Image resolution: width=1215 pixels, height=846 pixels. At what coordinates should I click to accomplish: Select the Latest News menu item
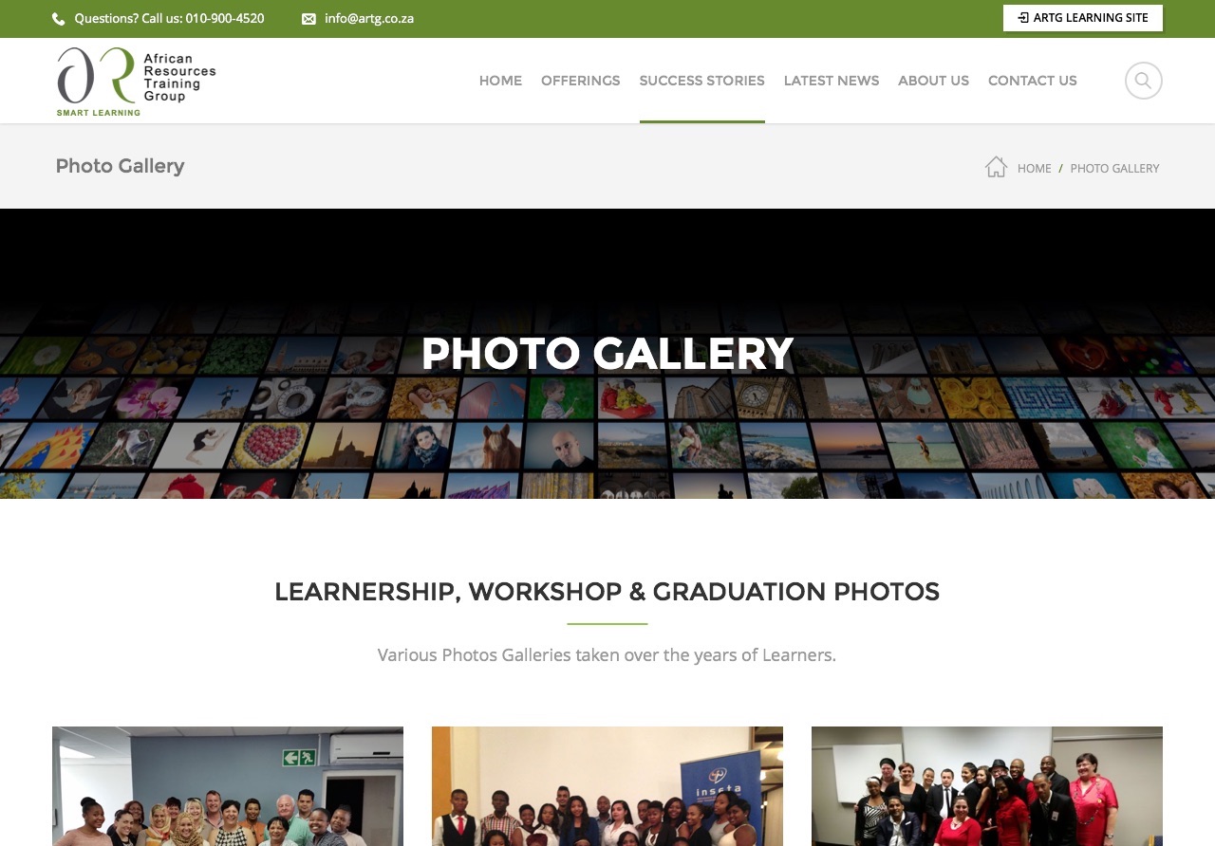pos(832,81)
